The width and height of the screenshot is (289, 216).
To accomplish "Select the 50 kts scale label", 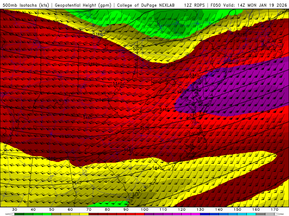I will point(52,210).
